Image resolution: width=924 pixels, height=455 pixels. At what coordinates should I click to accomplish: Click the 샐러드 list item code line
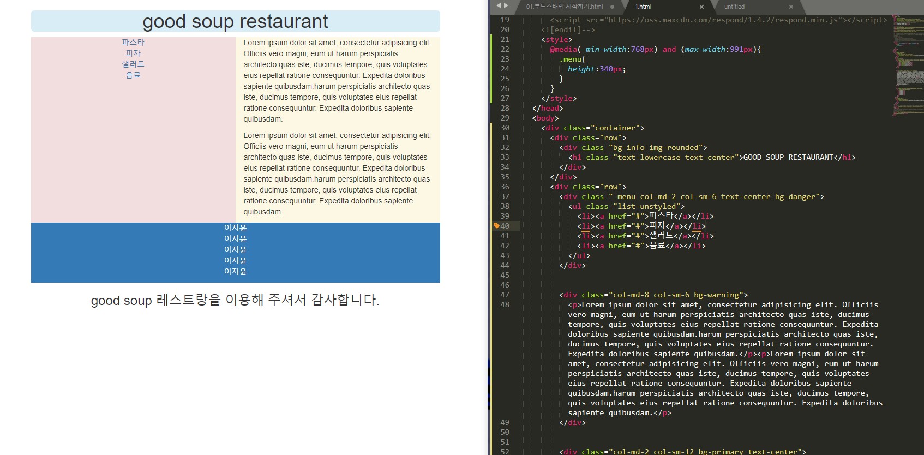pyautogui.click(x=645, y=236)
